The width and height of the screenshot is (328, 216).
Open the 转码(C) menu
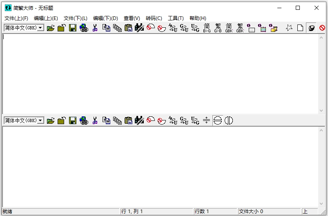pos(154,18)
